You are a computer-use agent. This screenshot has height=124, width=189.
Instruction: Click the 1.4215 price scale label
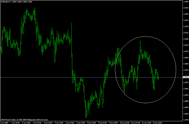(x=186, y=33)
